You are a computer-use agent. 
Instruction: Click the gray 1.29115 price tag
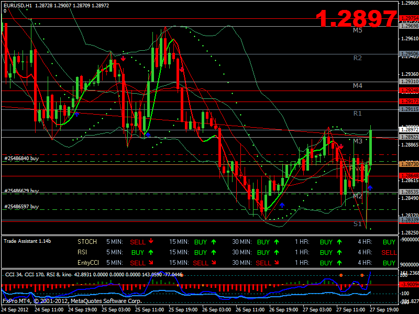tap(409, 109)
